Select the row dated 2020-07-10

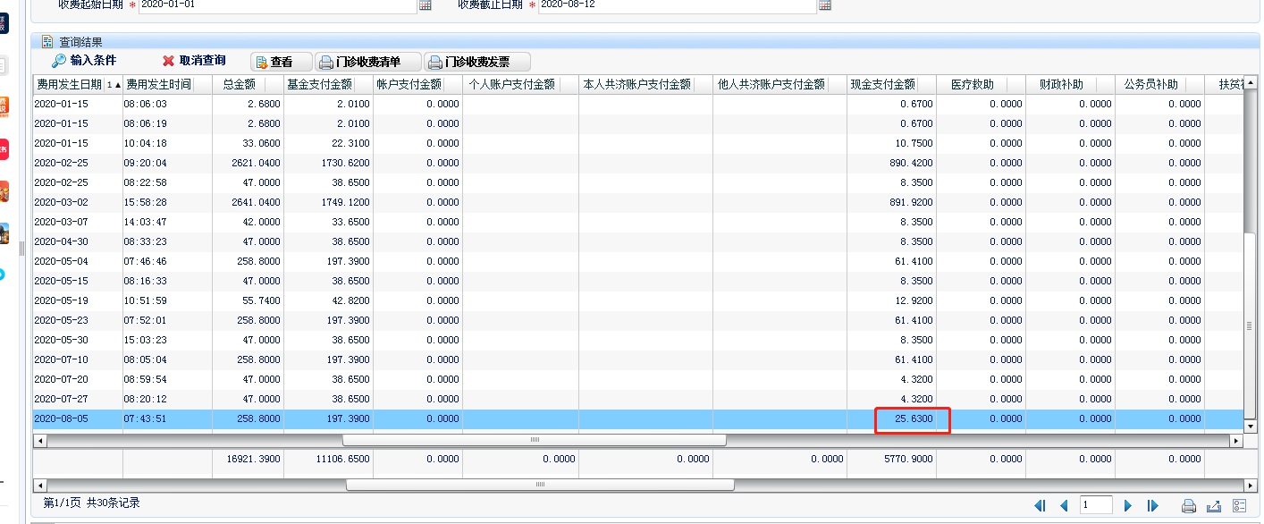638,359
